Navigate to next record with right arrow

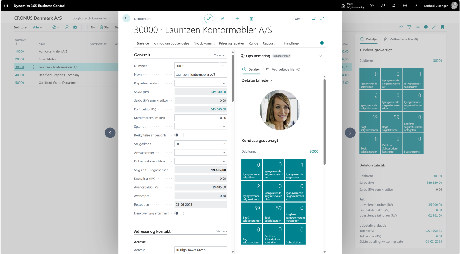pos(350,133)
